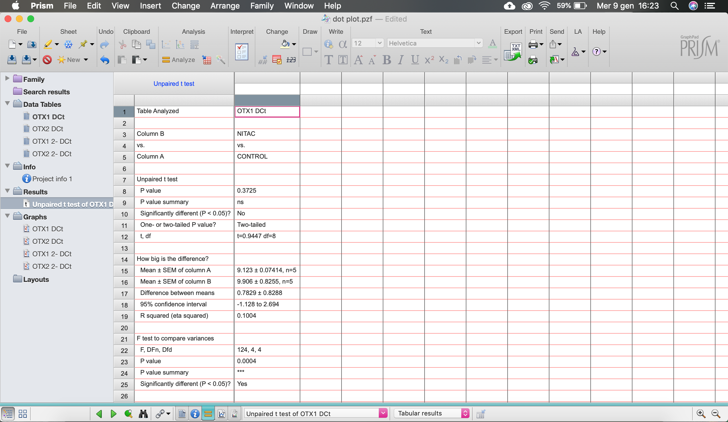Click the red delete sheet icon
728x422 pixels.
(47, 60)
